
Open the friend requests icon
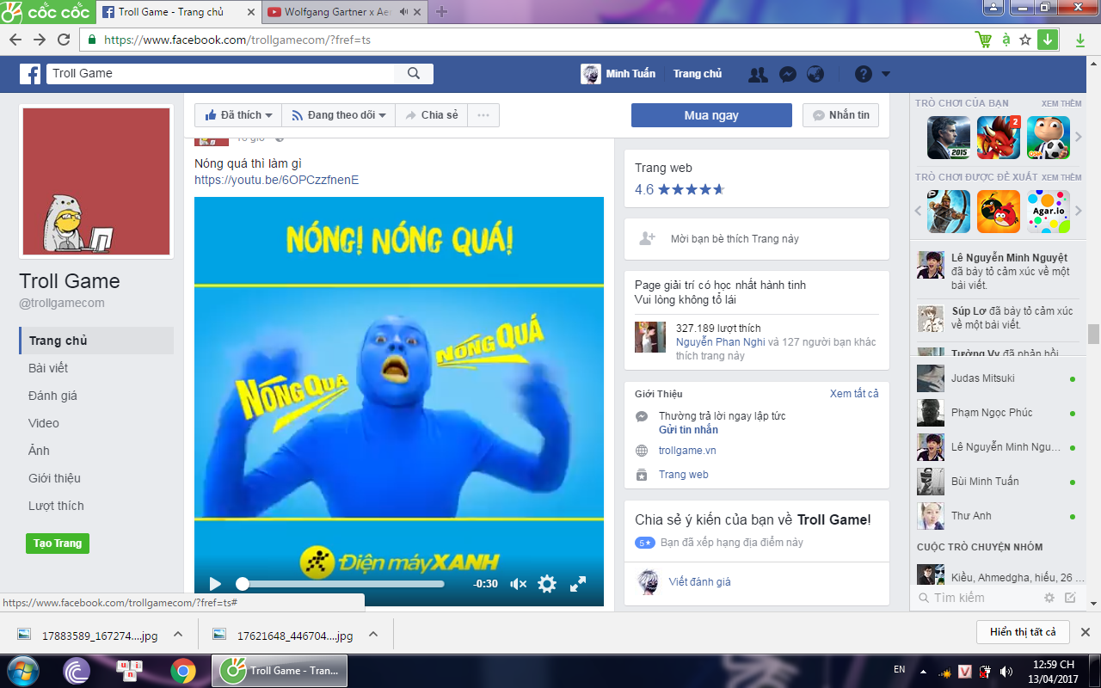[x=758, y=74]
